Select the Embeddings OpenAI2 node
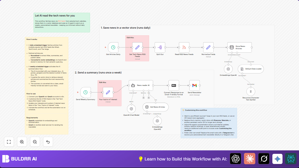This screenshot has height=168, width=299. pyautogui.click(x=157, y=121)
